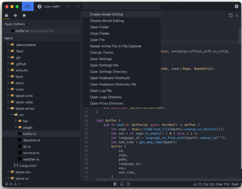
Task: Open the Plugins panel icon
Action: (24, 15)
